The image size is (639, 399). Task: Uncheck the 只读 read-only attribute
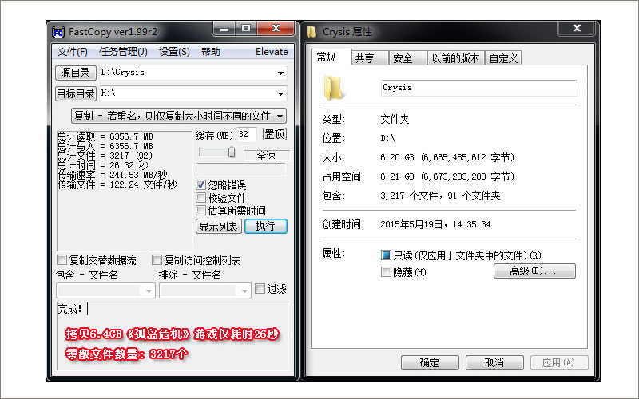(x=387, y=255)
